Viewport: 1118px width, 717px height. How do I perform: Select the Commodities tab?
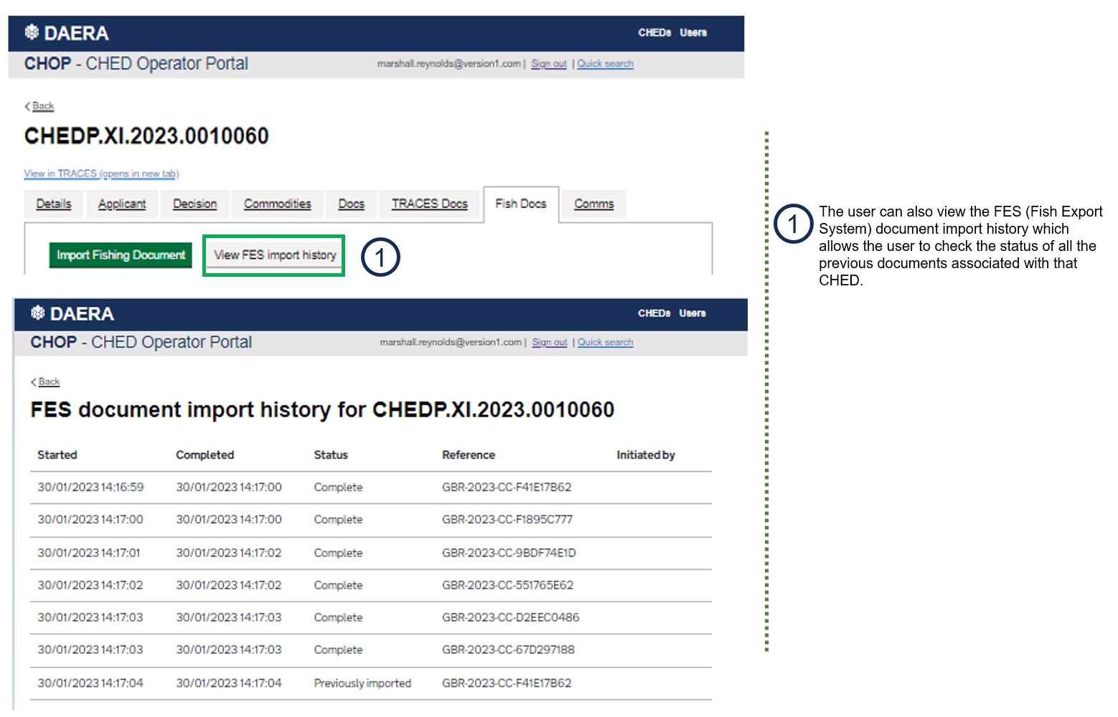coord(277,204)
